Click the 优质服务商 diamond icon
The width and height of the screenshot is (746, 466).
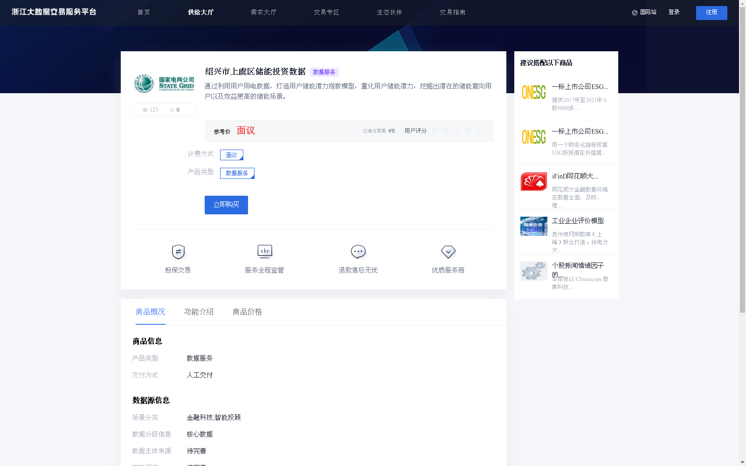tap(448, 252)
